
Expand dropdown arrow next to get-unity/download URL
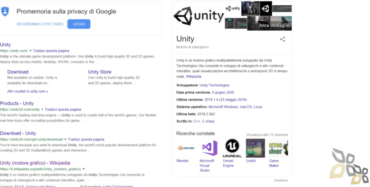coord(65,139)
